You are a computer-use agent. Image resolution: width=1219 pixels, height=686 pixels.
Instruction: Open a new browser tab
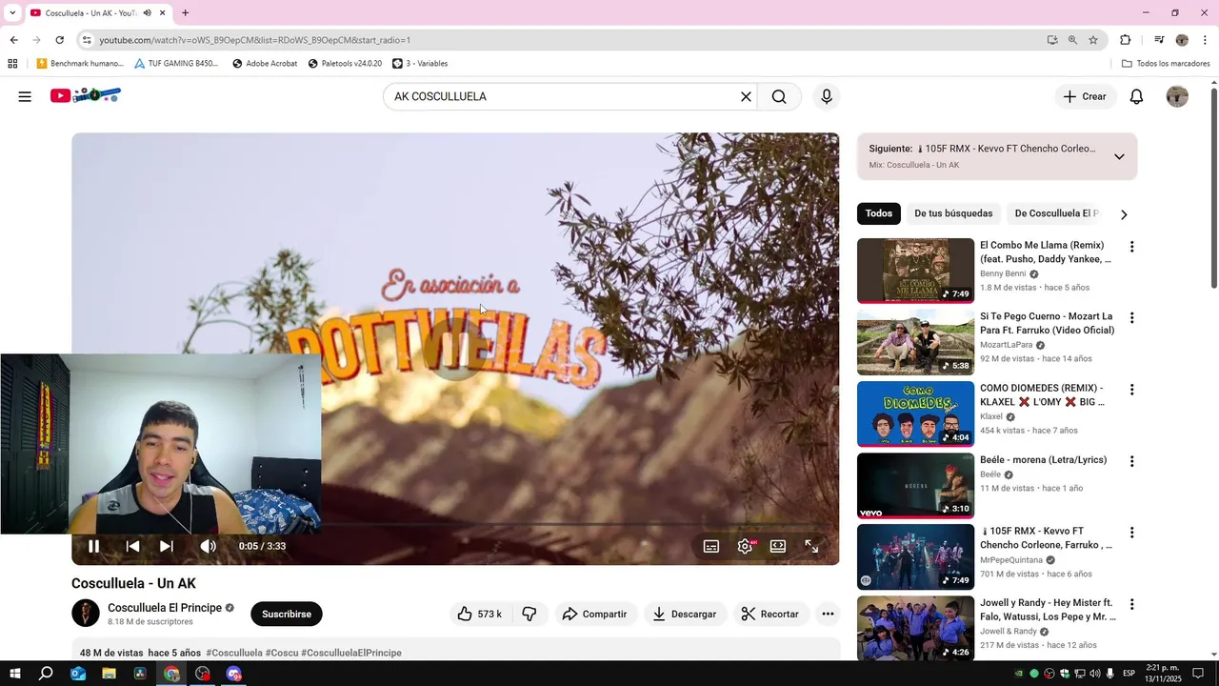point(185,13)
